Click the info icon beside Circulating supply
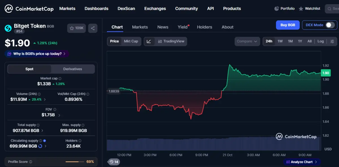 pyautogui.click(x=40, y=141)
